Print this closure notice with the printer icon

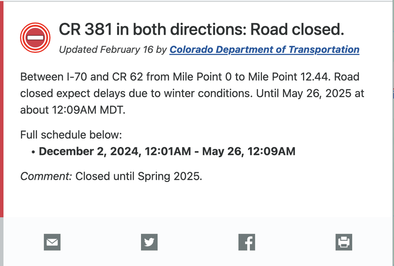pyautogui.click(x=344, y=242)
